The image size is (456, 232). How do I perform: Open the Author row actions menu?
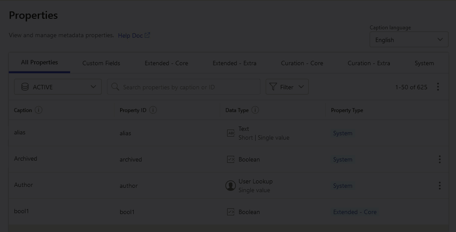(439, 186)
